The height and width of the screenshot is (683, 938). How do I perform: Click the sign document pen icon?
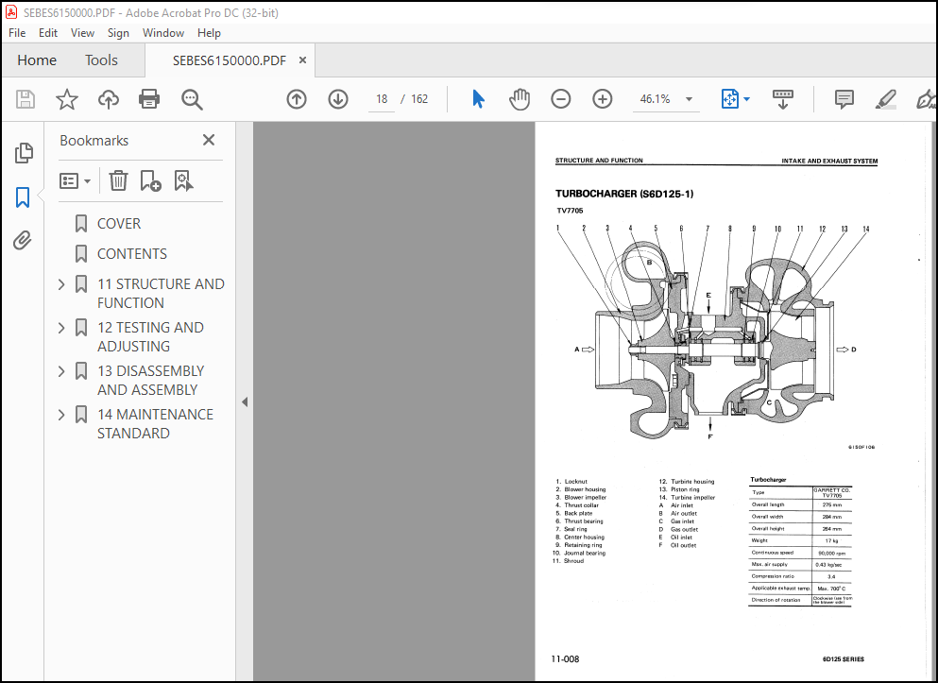pyautogui.click(x=926, y=99)
